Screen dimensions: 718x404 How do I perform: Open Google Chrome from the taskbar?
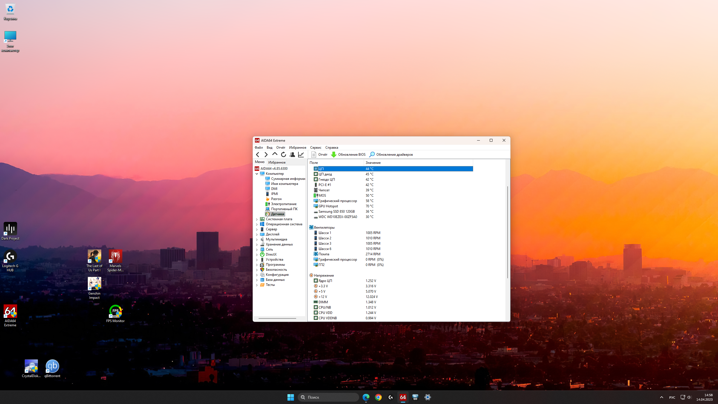click(378, 397)
